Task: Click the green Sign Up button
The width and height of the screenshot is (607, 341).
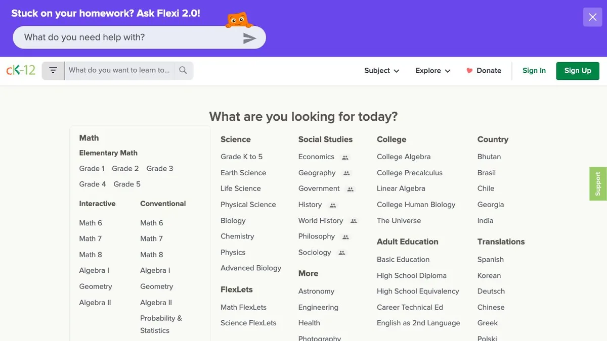Action: 578,71
